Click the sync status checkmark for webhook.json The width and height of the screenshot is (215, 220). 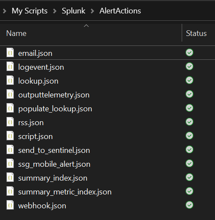click(x=189, y=205)
